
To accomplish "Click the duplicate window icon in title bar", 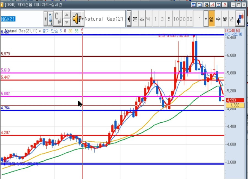I will click(200, 5).
